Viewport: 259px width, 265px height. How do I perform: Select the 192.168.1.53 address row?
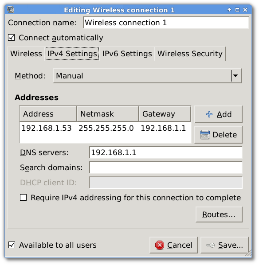point(105,128)
